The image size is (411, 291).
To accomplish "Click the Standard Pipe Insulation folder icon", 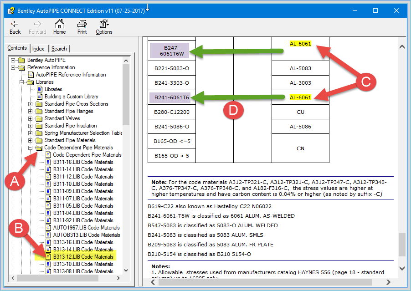I will pos(39,126).
